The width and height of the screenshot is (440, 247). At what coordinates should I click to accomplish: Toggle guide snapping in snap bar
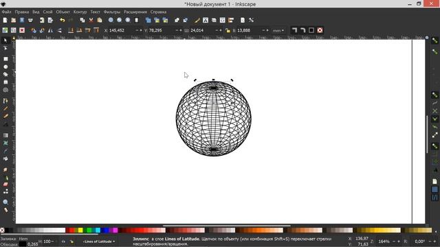click(x=434, y=198)
